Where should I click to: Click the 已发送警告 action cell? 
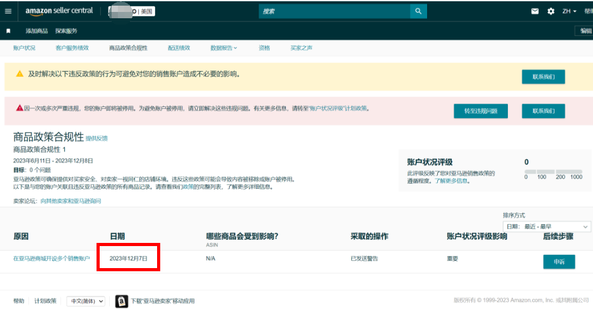pyautogui.click(x=364, y=259)
